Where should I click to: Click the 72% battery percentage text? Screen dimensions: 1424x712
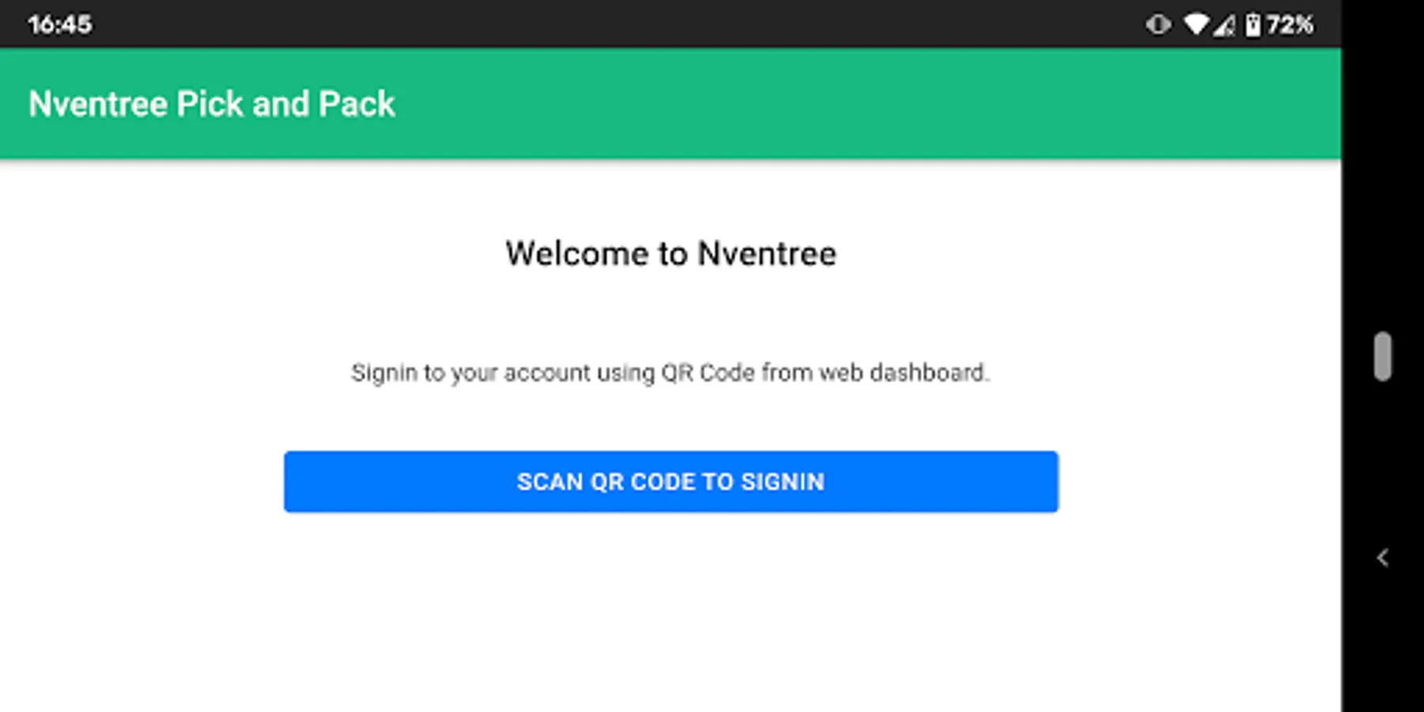(x=1290, y=25)
